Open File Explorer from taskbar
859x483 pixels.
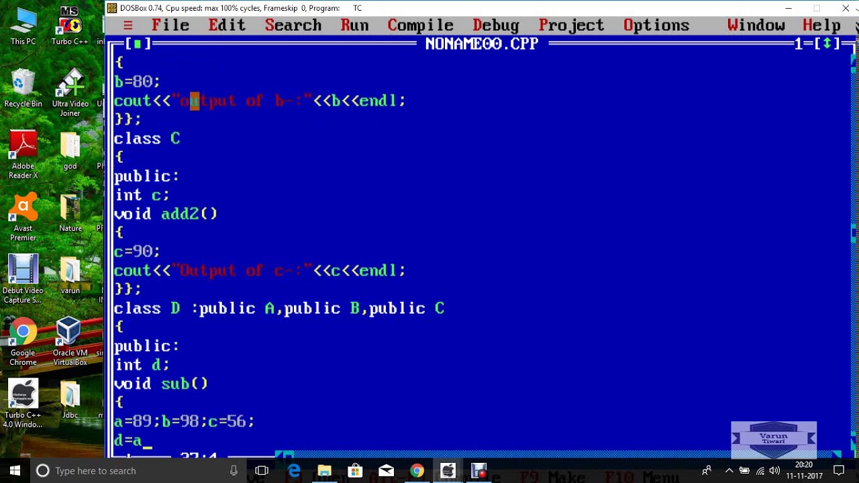point(324,471)
